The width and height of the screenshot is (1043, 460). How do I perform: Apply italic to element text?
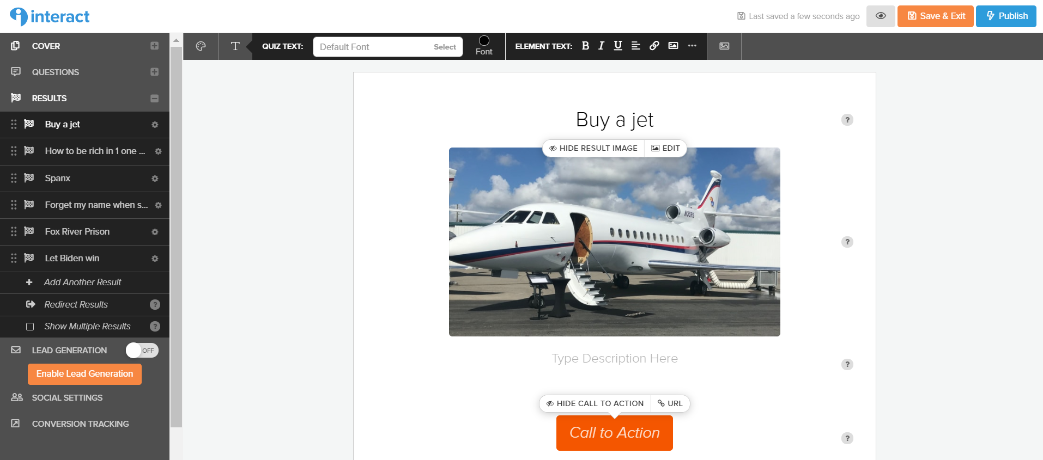(601, 46)
